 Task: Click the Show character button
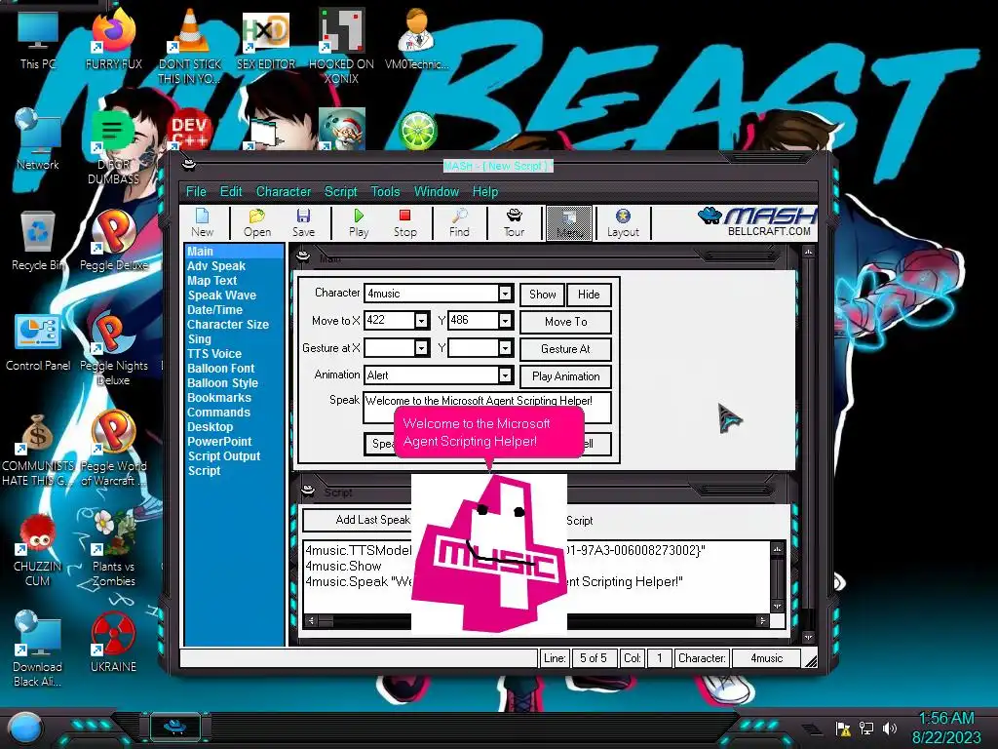pyautogui.click(x=542, y=295)
